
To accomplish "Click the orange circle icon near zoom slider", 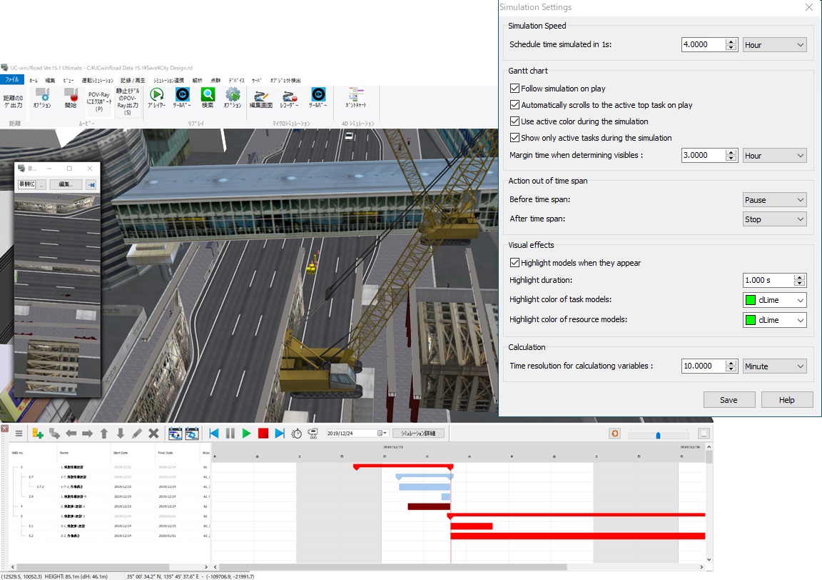I will click(615, 434).
